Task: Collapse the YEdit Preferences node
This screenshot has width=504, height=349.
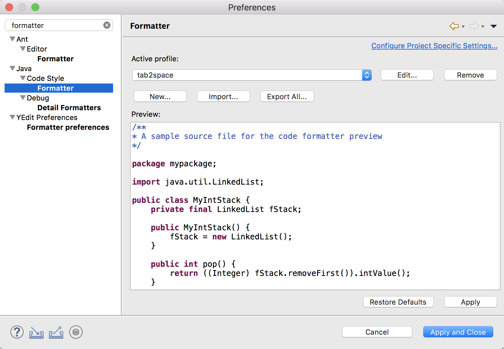Action: (12, 117)
